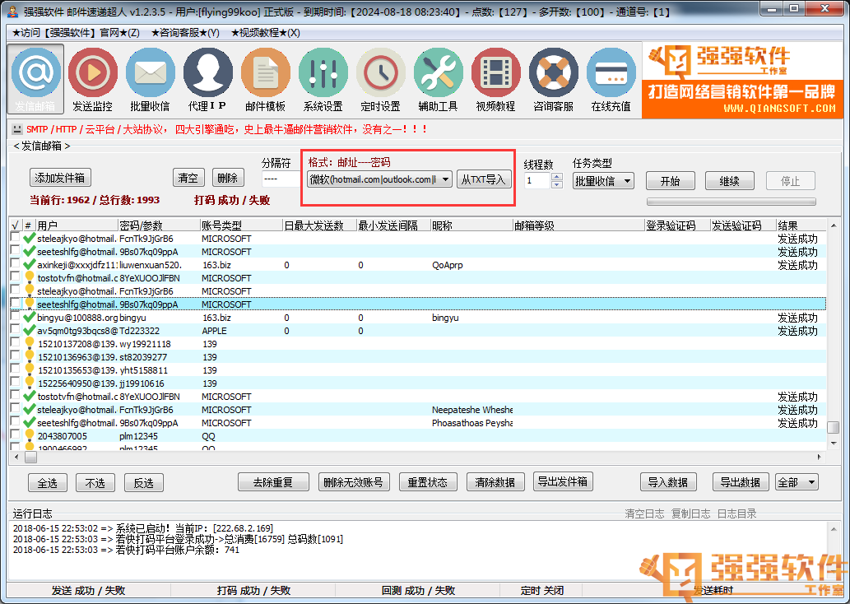Click the 导入数据 button

(668, 482)
